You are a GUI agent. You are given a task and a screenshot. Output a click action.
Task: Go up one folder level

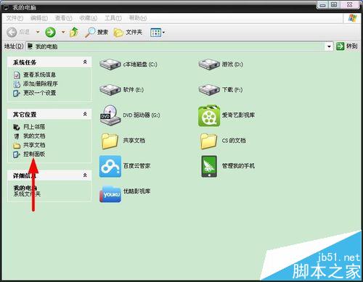[74, 32]
